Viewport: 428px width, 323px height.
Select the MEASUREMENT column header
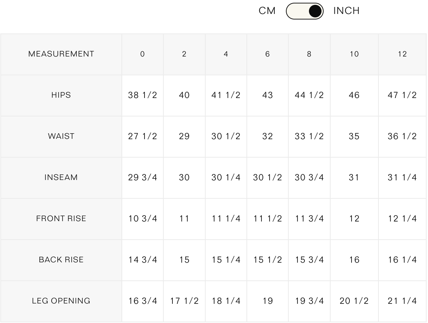pyautogui.click(x=61, y=54)
